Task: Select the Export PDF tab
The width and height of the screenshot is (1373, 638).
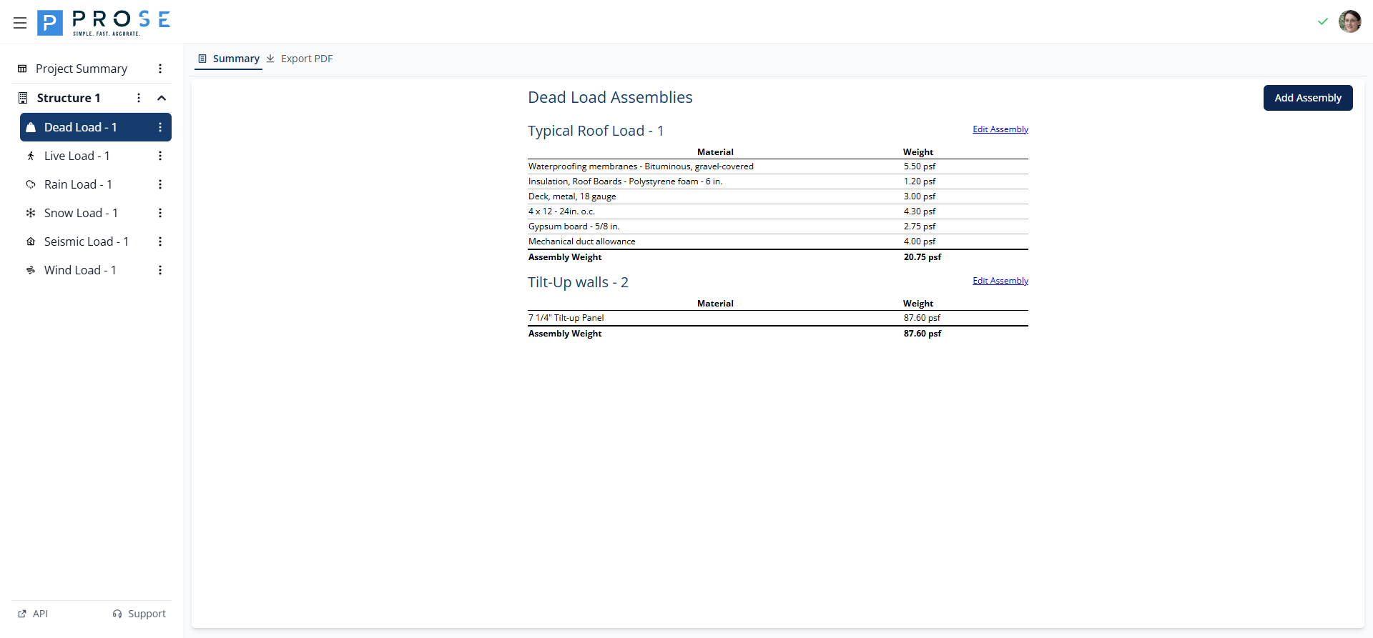Action: (300, 59)
